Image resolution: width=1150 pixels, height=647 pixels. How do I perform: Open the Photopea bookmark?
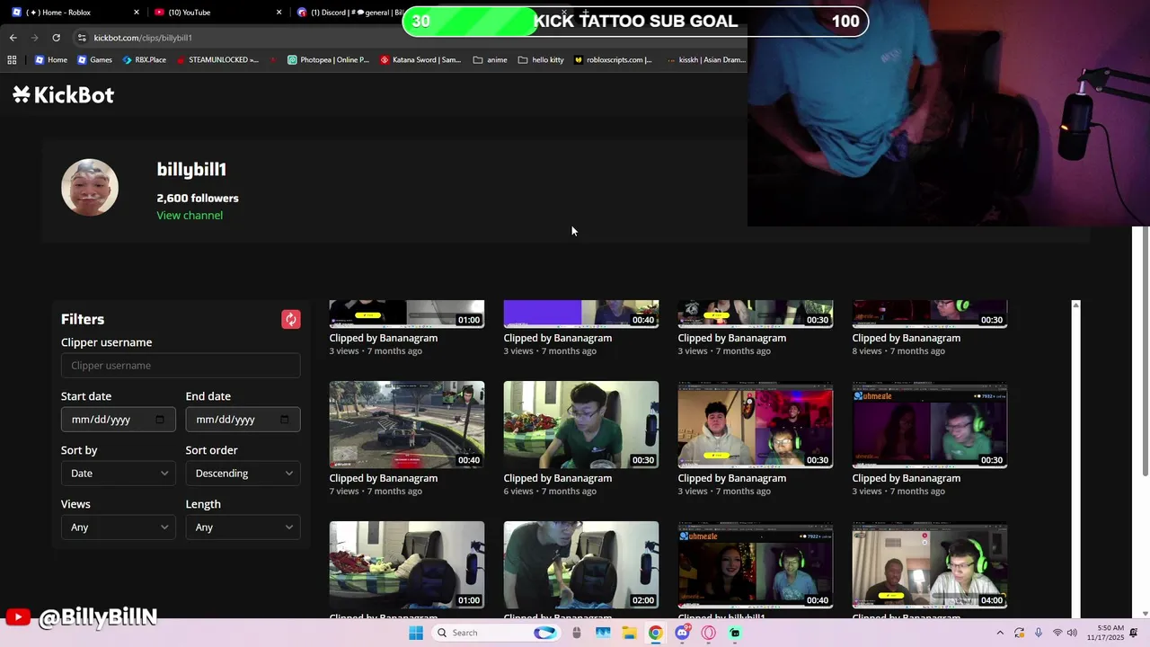pyautogui.click(x=328, y=60)
